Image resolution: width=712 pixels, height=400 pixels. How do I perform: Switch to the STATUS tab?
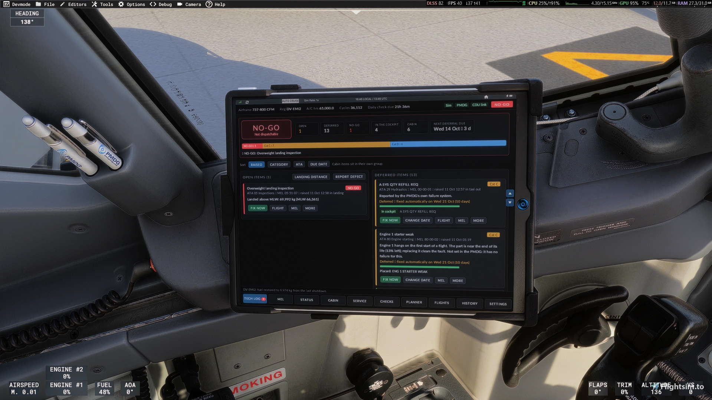306,300
